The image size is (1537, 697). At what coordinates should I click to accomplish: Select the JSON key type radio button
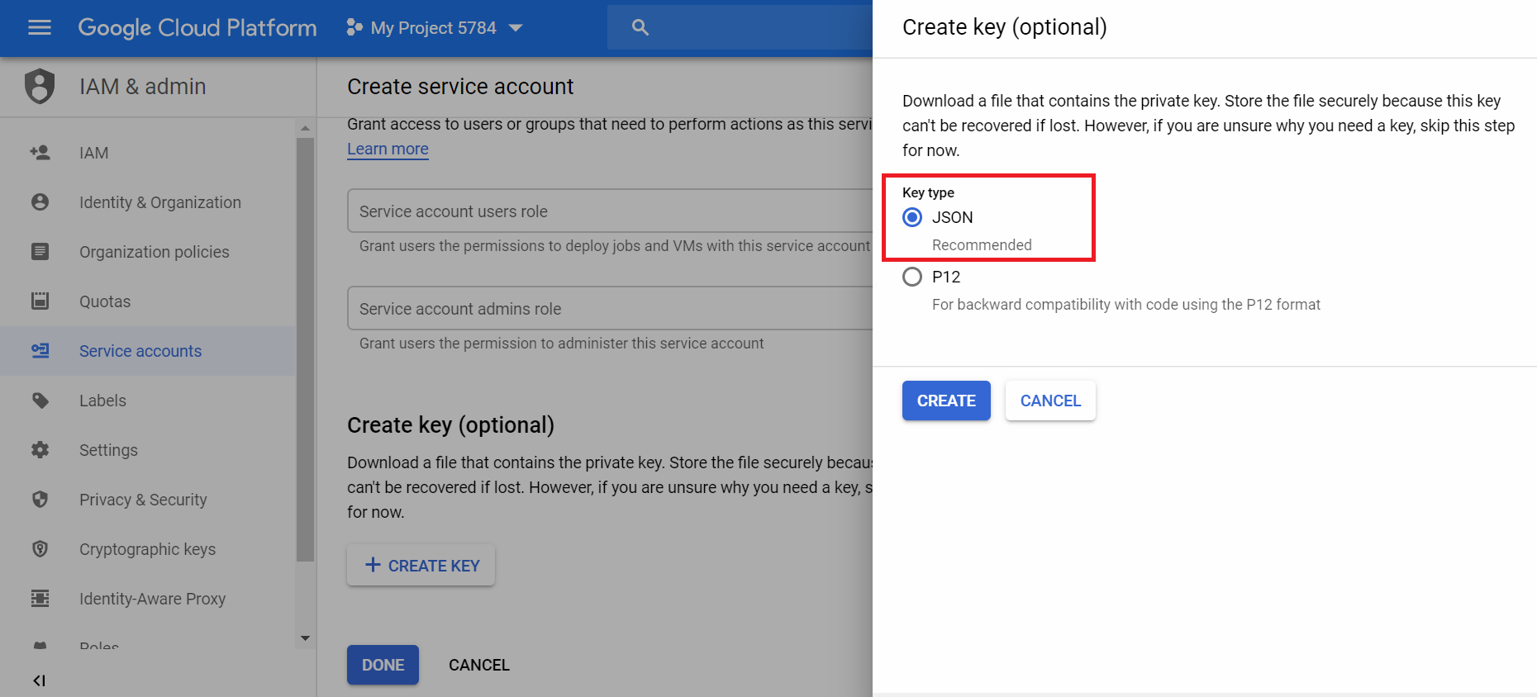(912, 217)
